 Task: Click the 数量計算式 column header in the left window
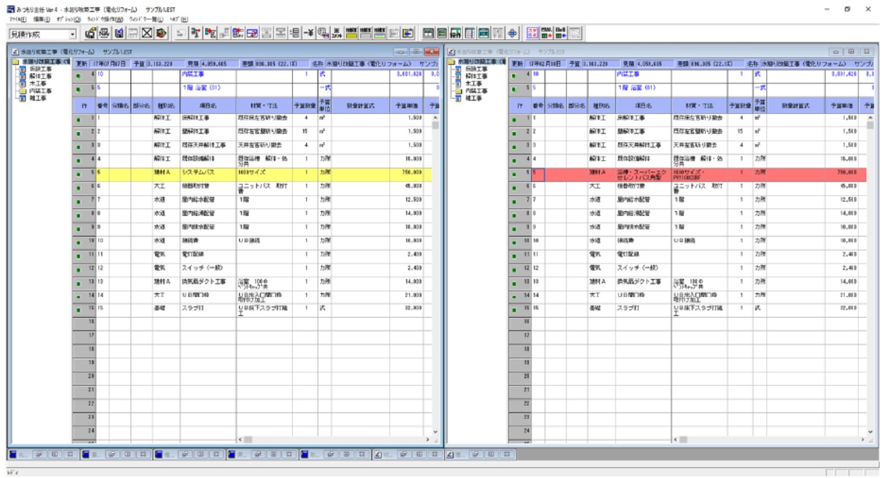point(360,106)
